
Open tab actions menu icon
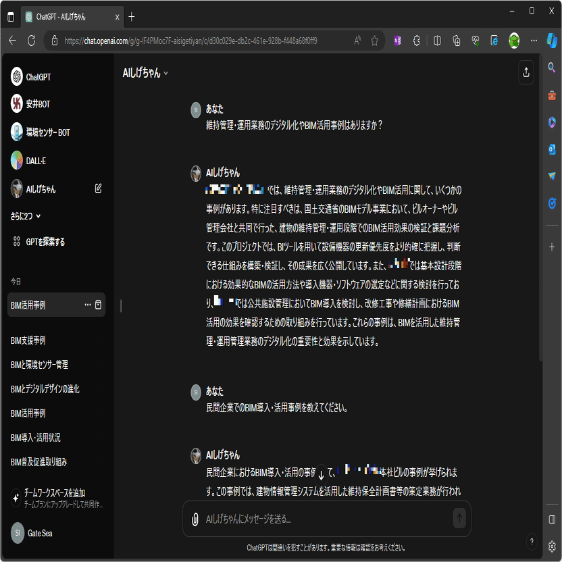11,17
